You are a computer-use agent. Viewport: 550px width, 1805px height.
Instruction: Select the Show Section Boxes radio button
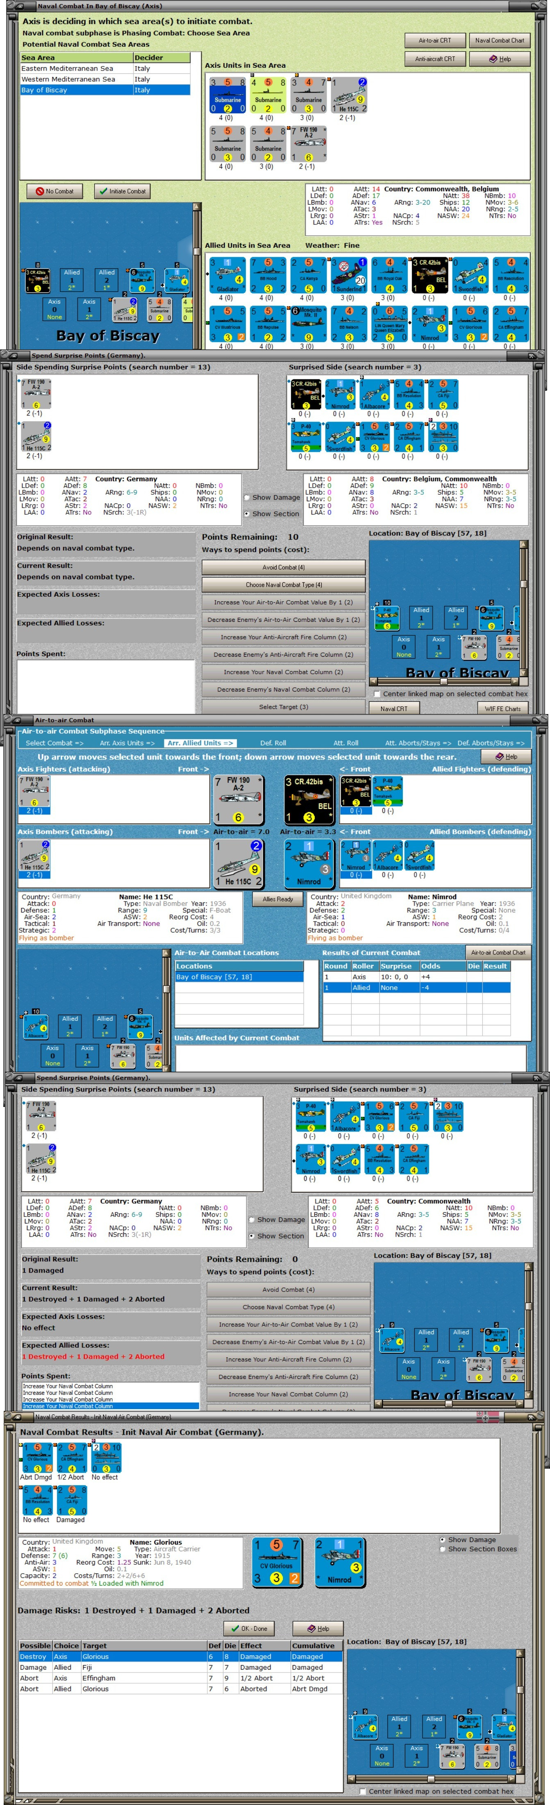pyautogui.click(x=442, y=1549)
